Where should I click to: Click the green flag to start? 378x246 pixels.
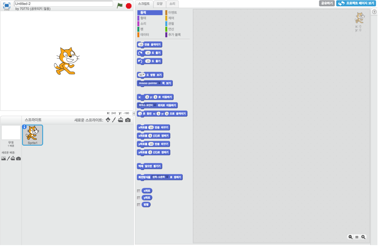point(120,5)
